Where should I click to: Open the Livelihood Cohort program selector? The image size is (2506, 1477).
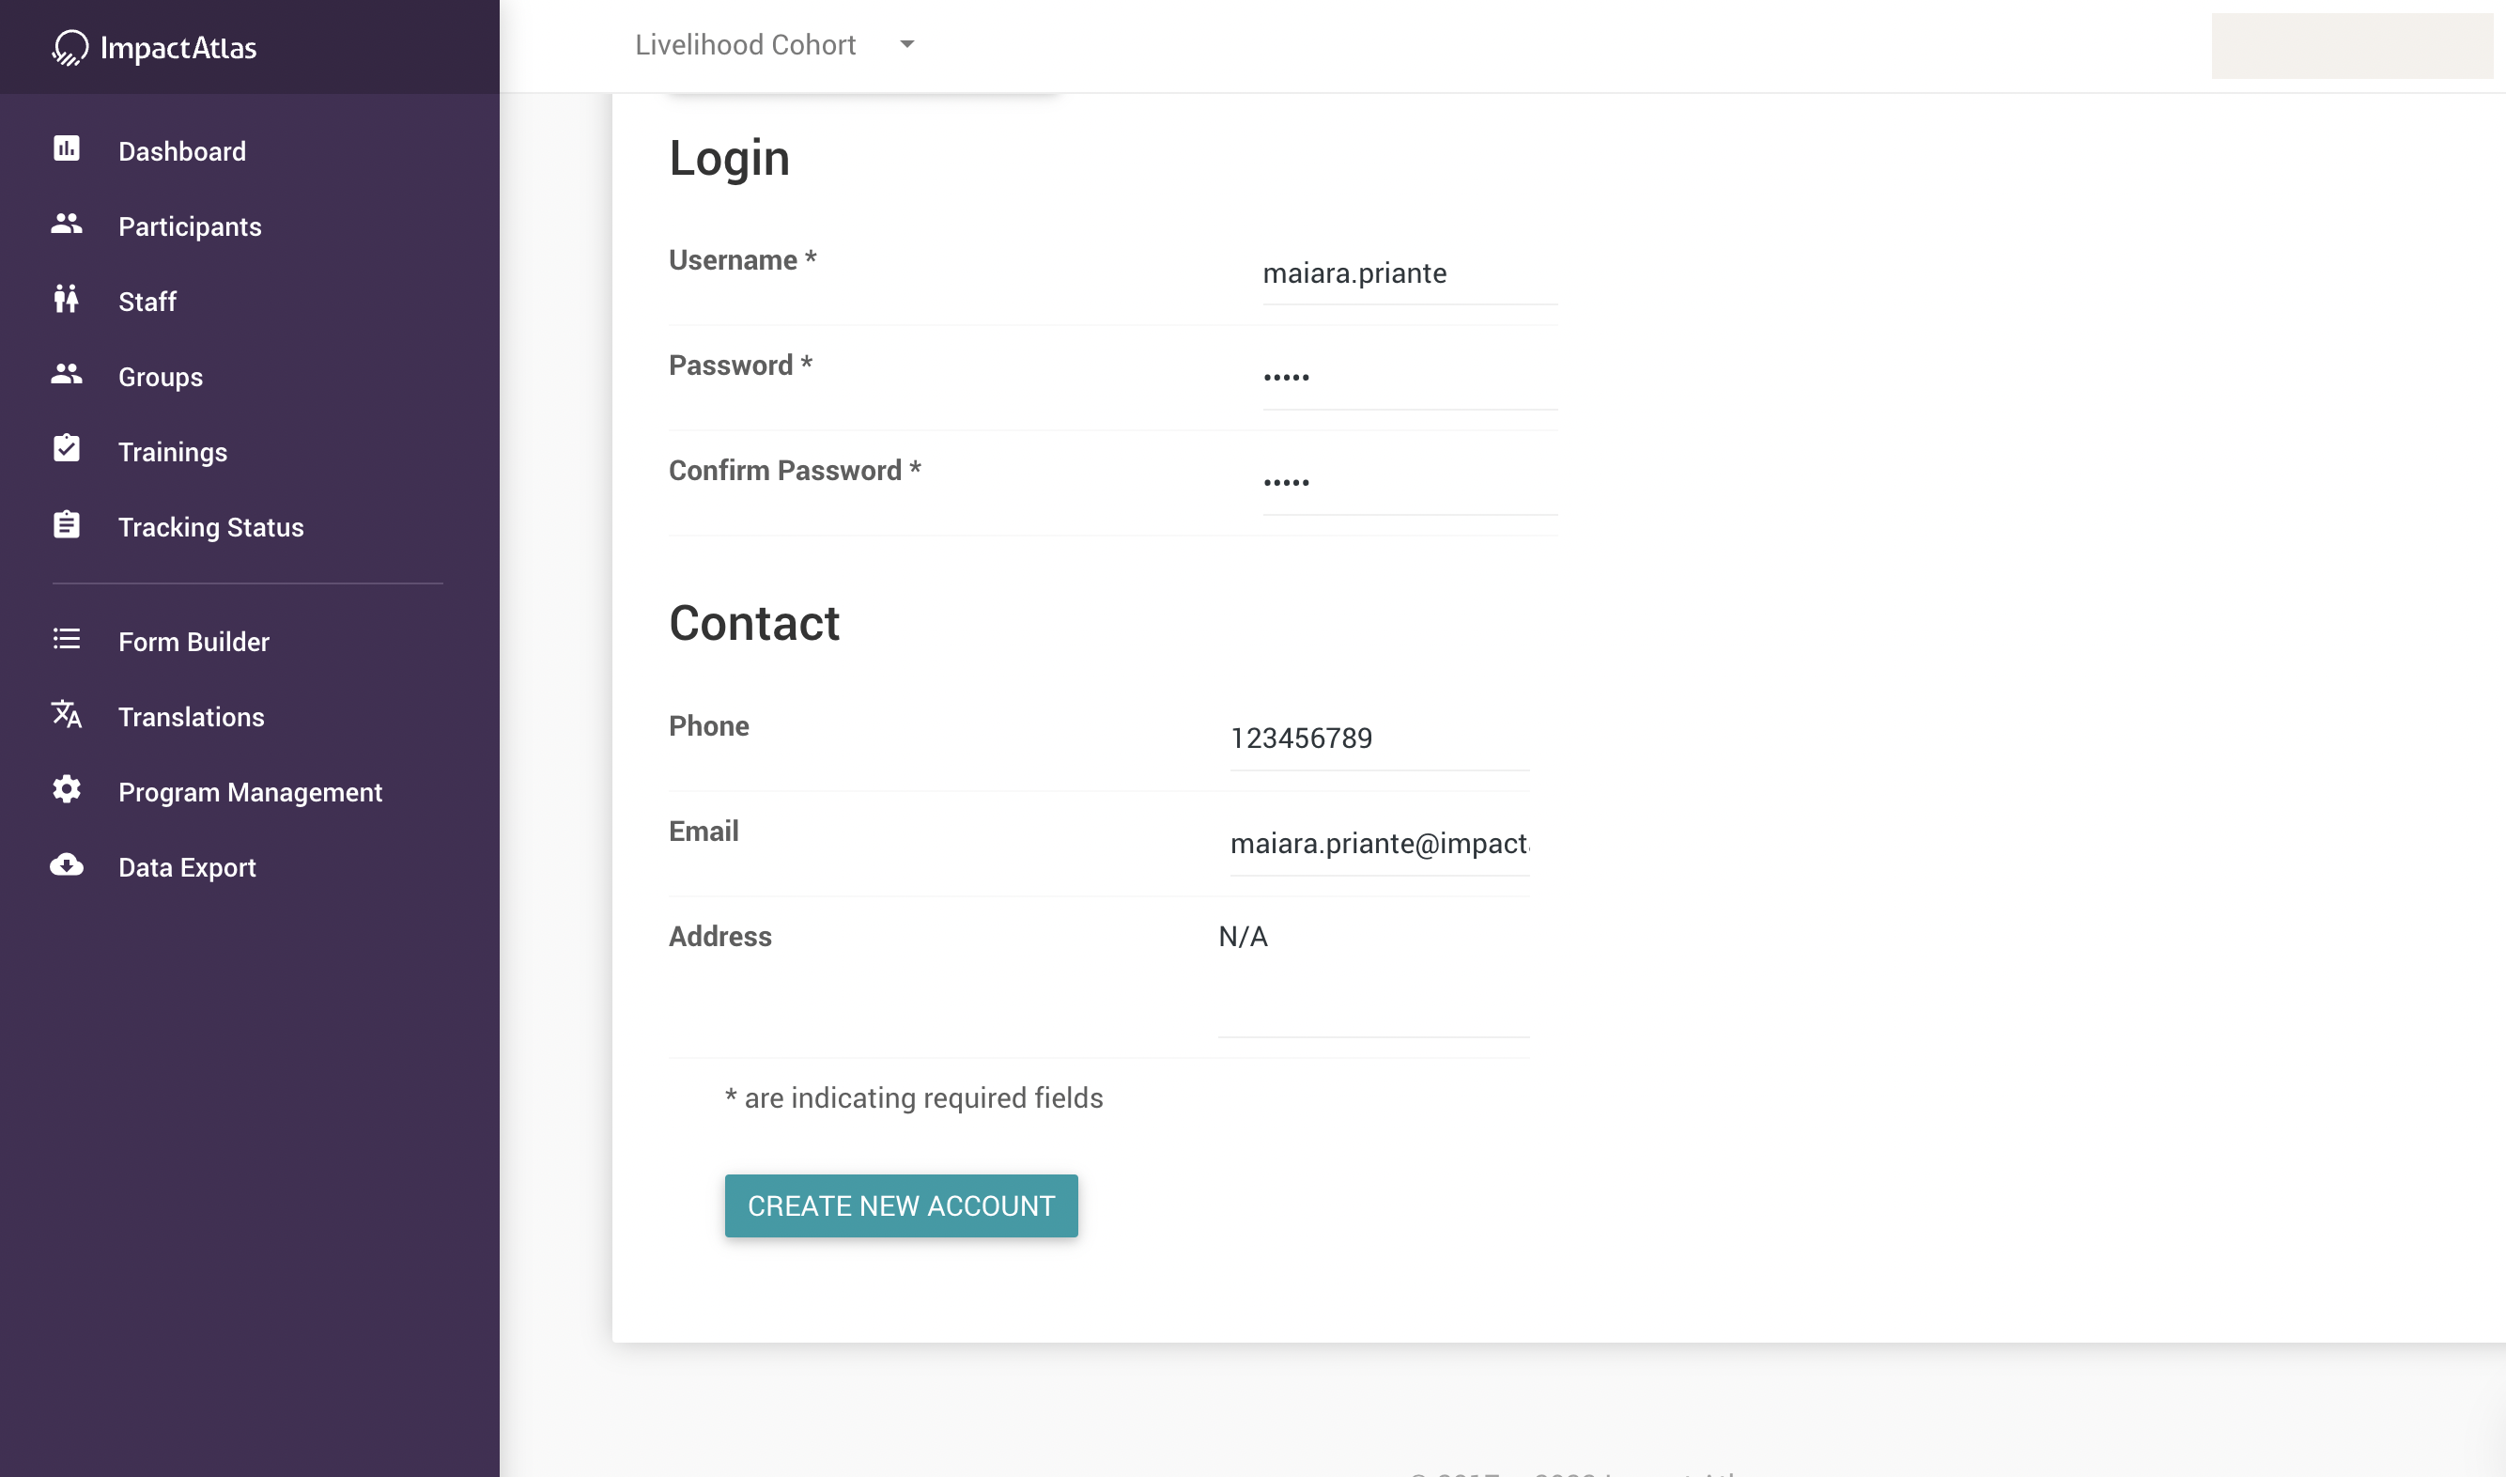pos(745,45)
